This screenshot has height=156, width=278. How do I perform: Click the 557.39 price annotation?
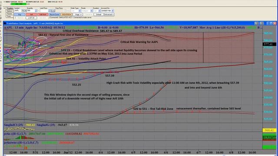click(x=110, y=76)
